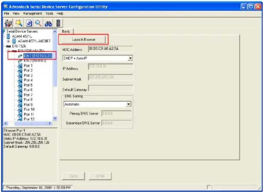Click the Primary DNS Server field
Image resolution: width=263 pixels, height=192 pixels.
(116, 113)
